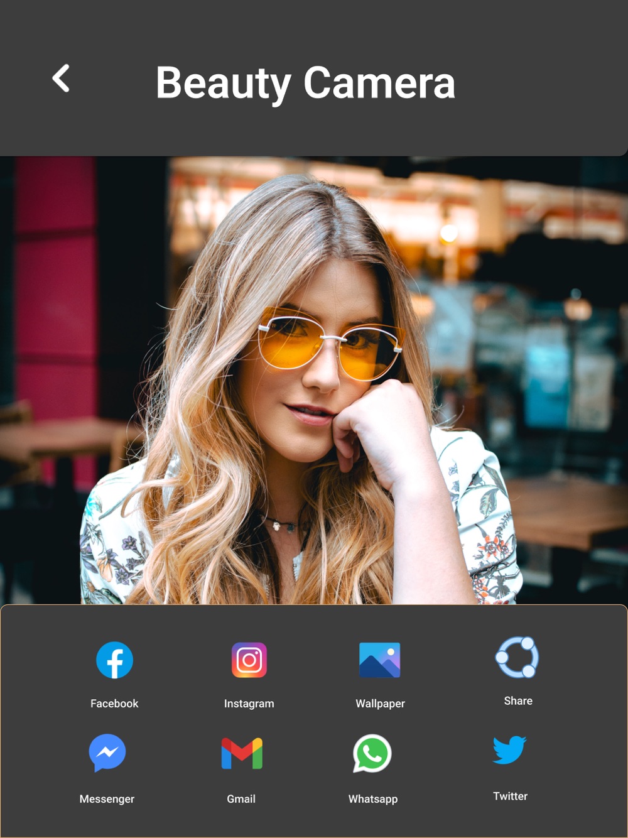This screenshot has height=838, width=628.
Task: Click the Whatsapp label text
Action: tap(373, 799)
